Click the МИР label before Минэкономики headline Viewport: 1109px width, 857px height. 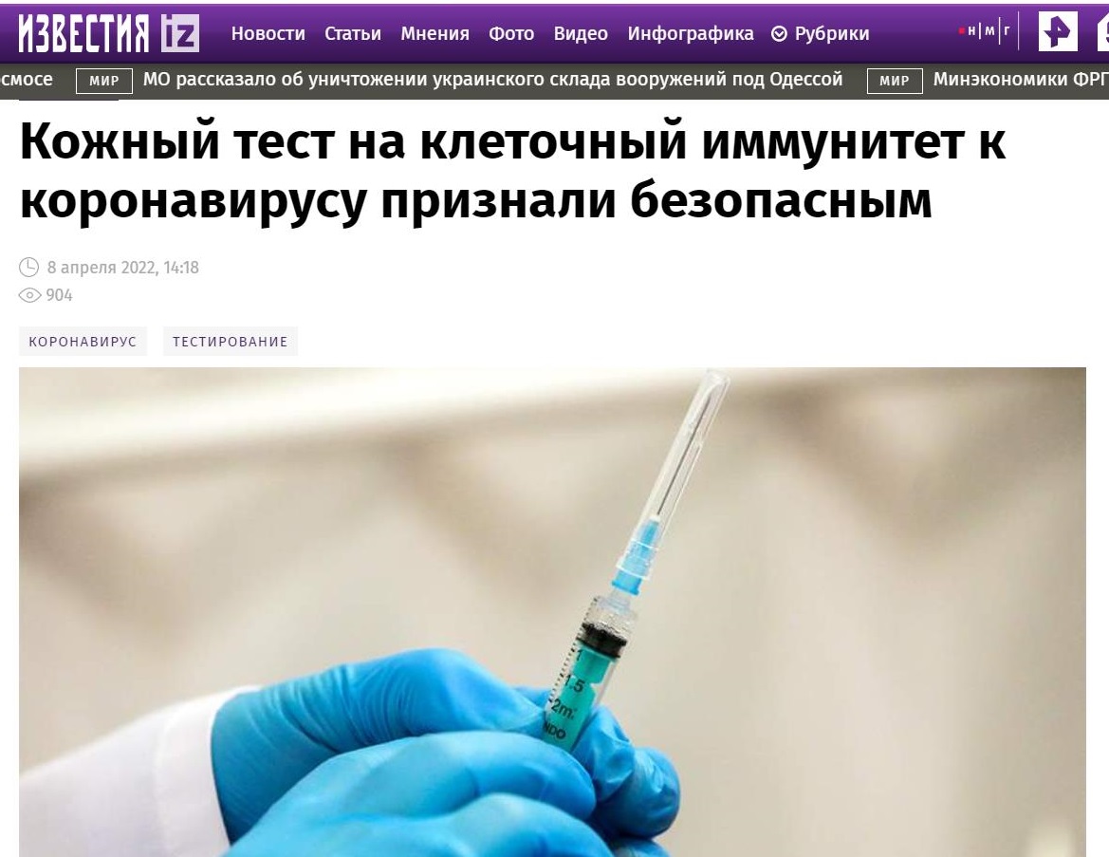point(895,81)
